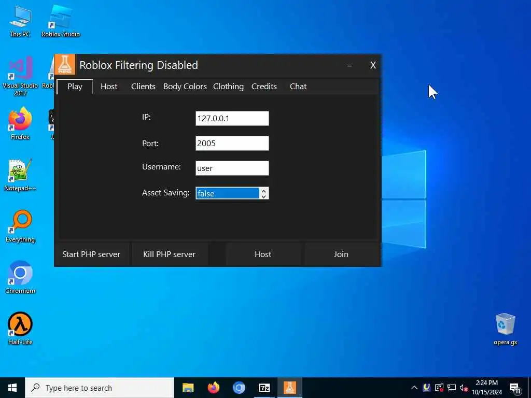531x398 pixels.
Task: Open the Credits tab
Action: [x=264, y=87]
